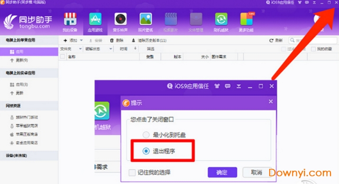The width and height of the screenshot is (339, 184).
Task: Click the 刷新 refresh icon
Action: pyautogui.click(x=271, y=40)
